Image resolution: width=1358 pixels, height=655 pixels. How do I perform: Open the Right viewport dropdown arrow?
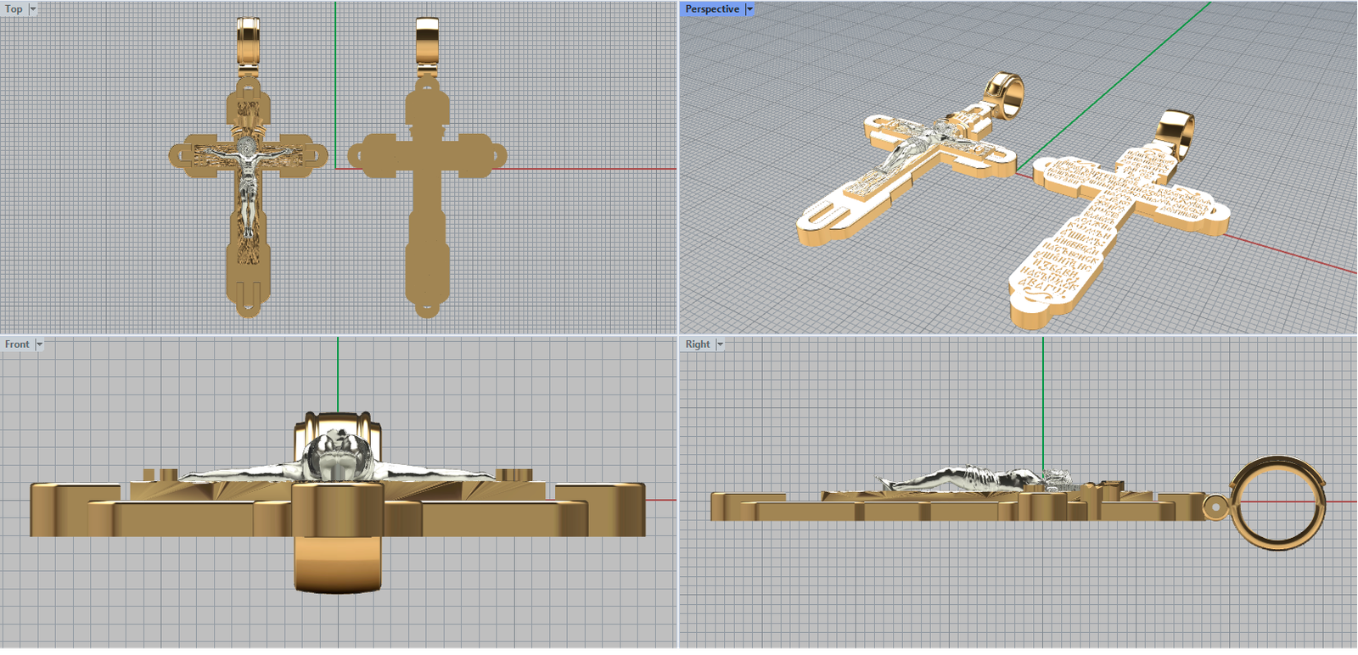click(720, 344)
